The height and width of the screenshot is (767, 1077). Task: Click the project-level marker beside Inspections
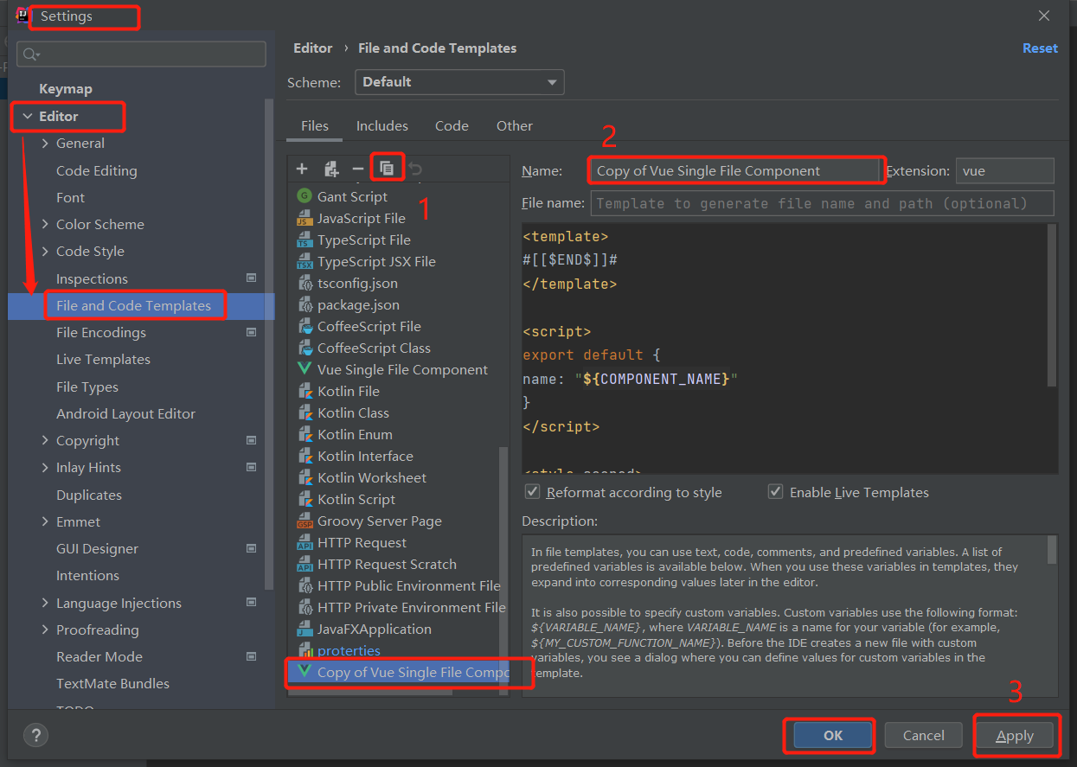point(252,278)
